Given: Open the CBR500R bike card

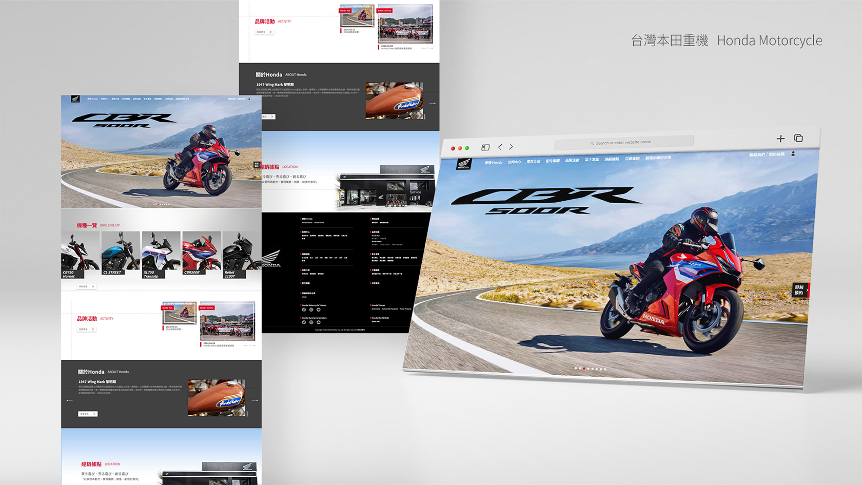Looking at the screenshot, I should [x=202, y=254].
